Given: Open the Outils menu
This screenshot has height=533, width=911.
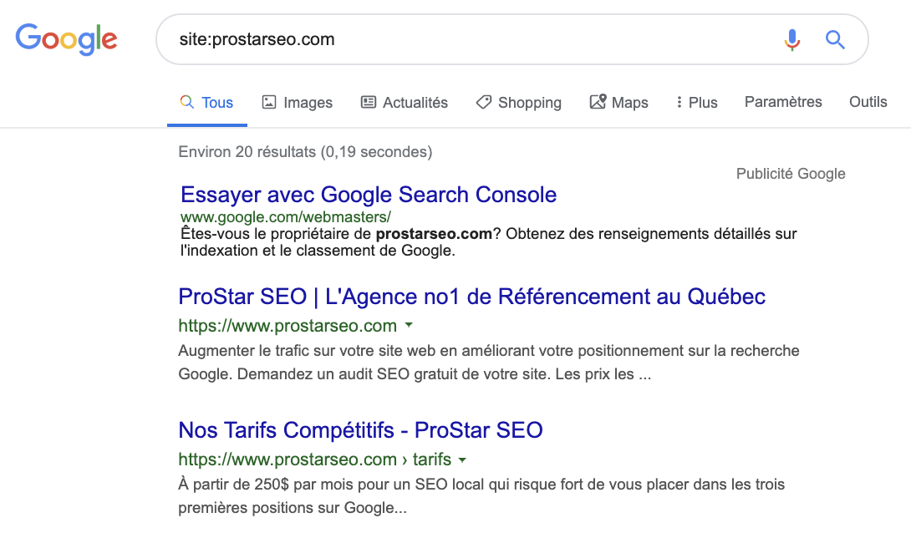Looking at the screenshot, I should click(868, 102).
